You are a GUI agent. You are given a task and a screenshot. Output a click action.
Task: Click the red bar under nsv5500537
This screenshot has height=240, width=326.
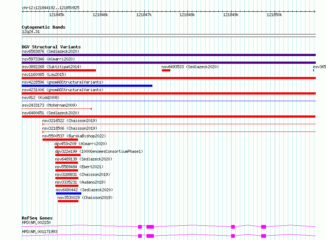pos(60,140)
